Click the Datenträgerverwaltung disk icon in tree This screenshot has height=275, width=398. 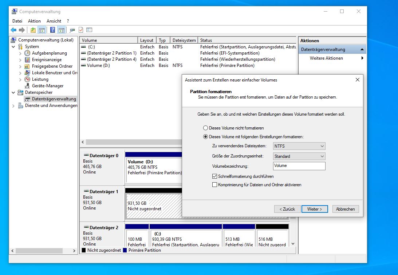(x=27, y=99)
